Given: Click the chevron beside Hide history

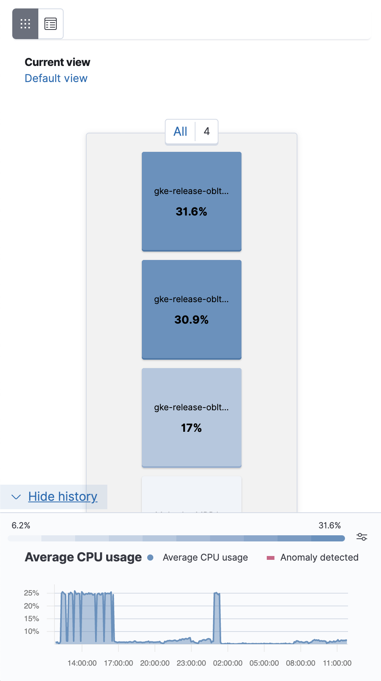Looking at the screenshot, I should point(16,497).
